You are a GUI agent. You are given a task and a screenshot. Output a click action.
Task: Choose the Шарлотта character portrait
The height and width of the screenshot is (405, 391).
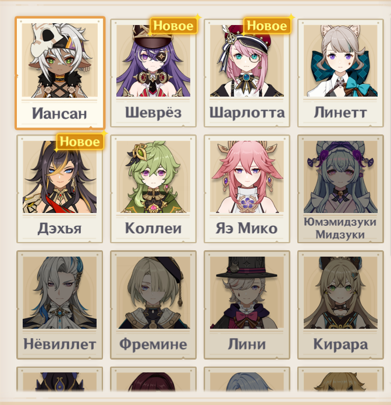[247, 61]
